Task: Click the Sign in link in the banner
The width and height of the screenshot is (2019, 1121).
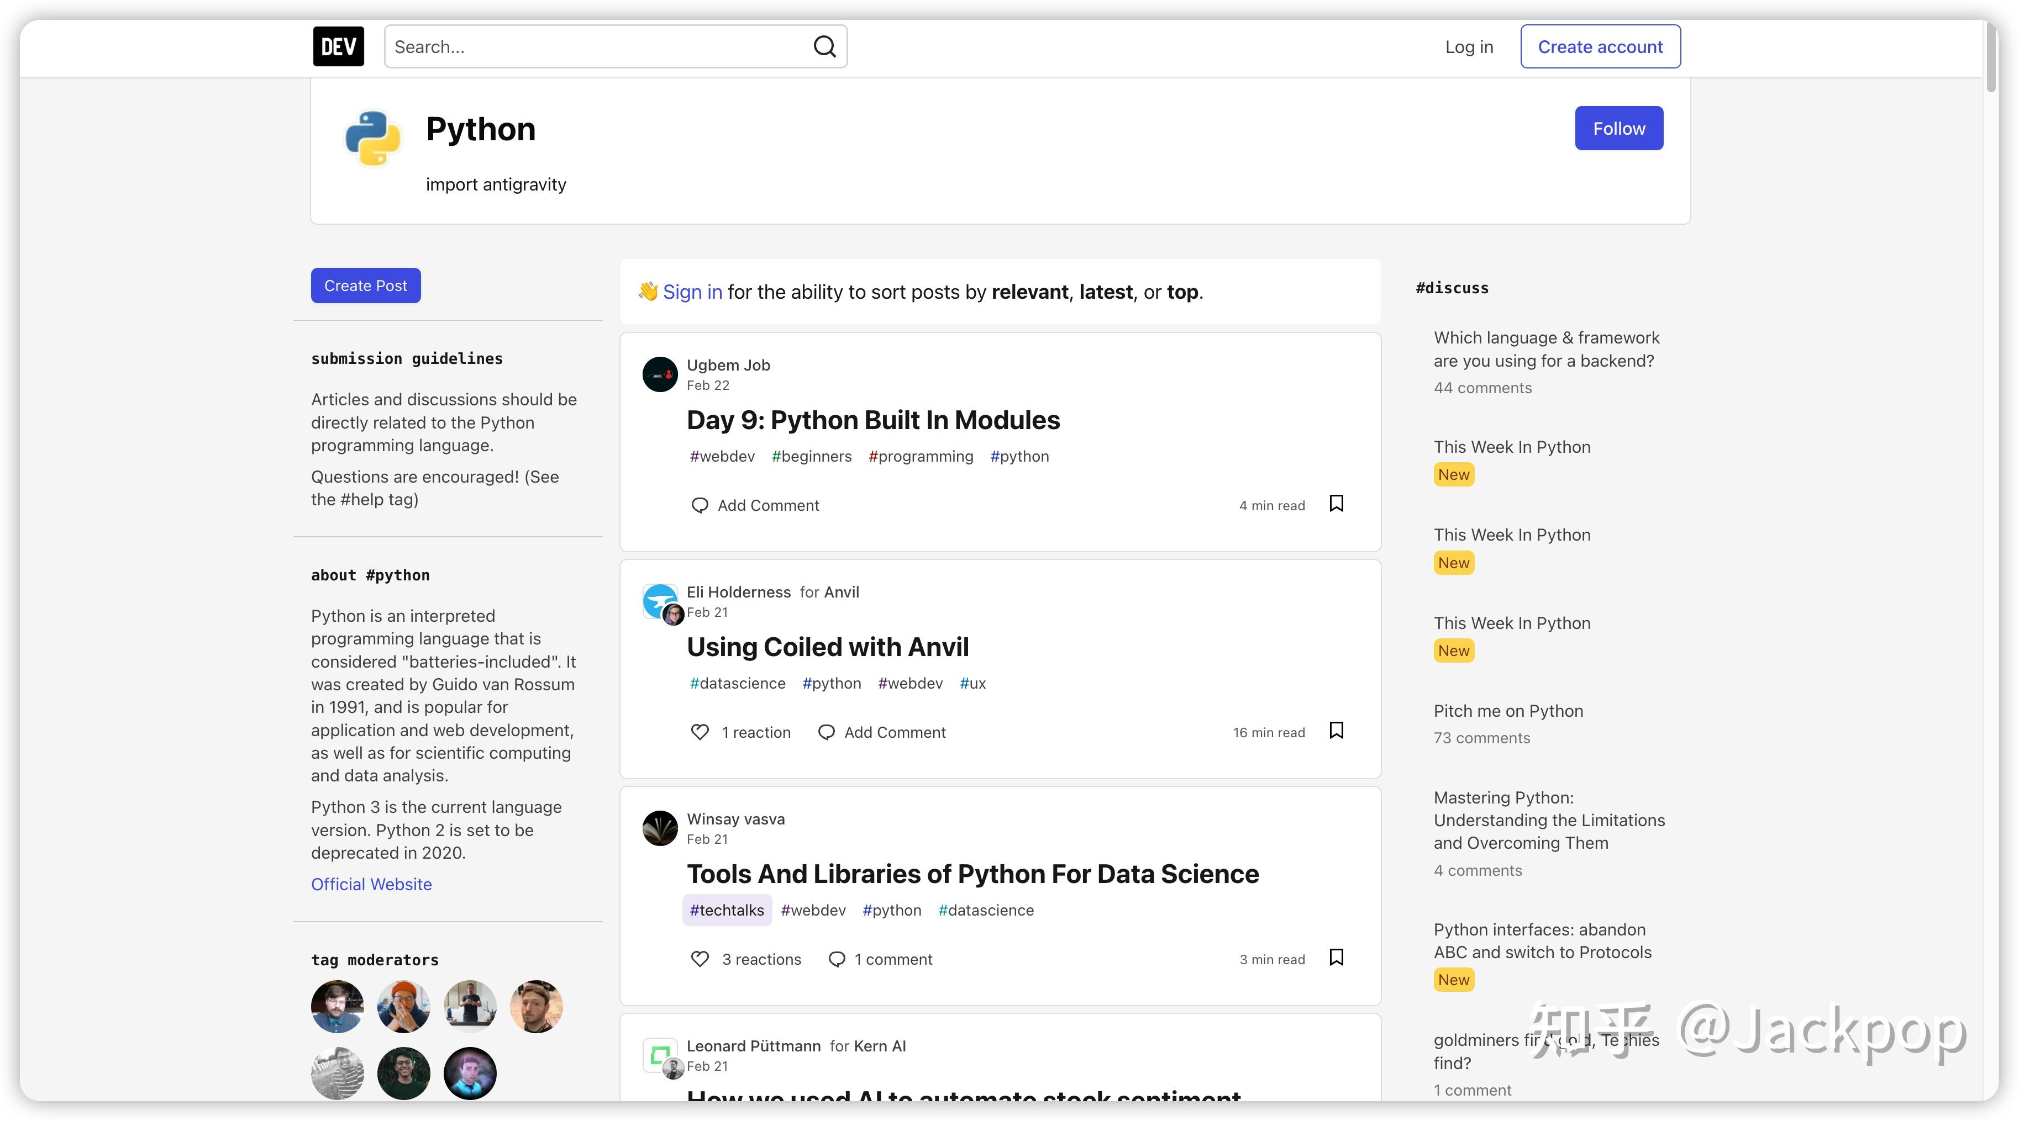Action: [693, 292]
